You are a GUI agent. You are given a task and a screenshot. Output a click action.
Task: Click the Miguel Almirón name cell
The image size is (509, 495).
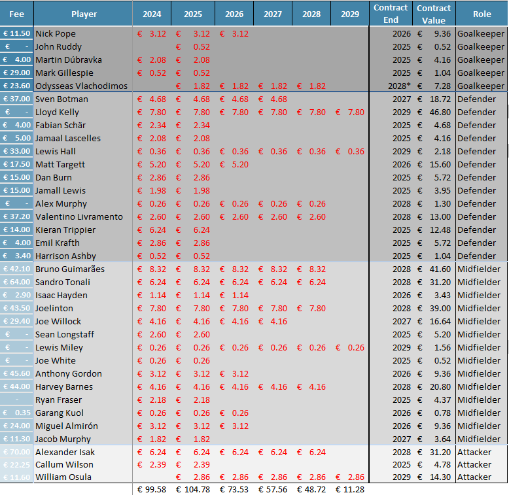coord(83,426)
